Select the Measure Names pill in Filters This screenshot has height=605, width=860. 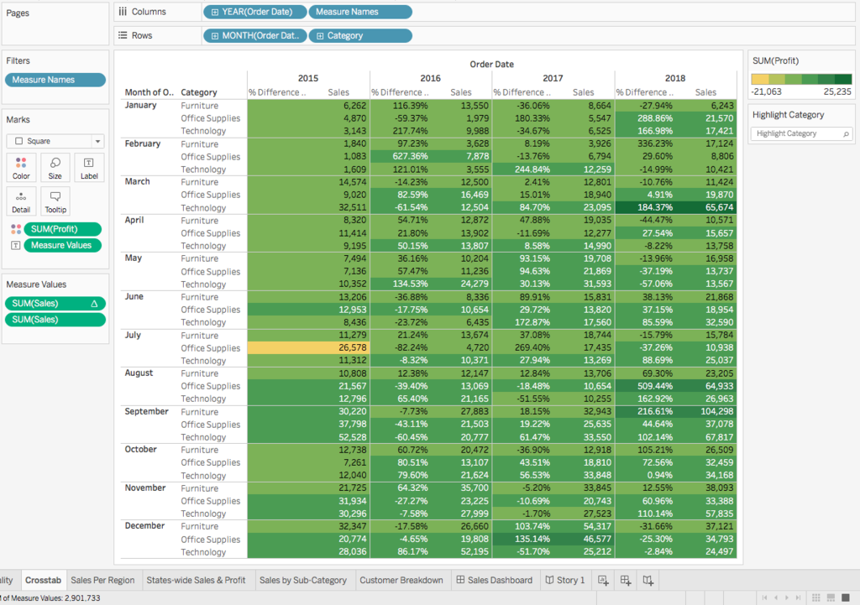(55, 80)
